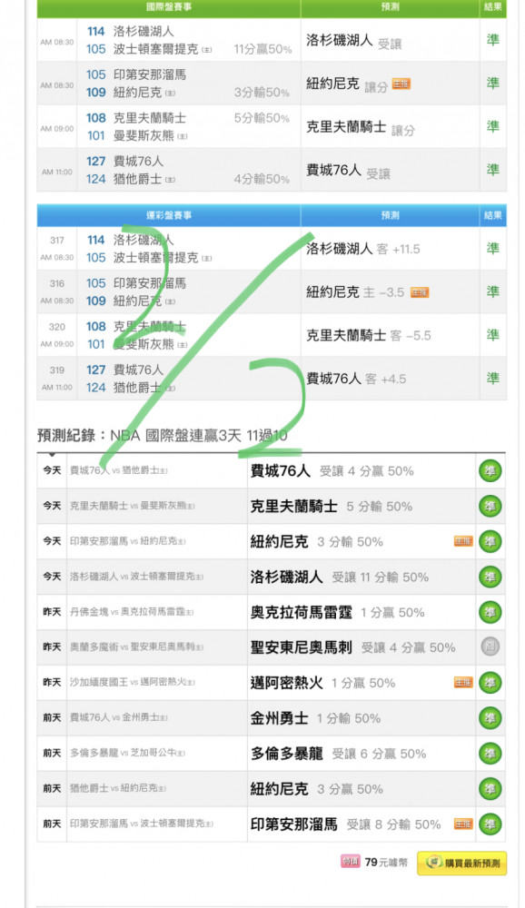Click 11分贏50% in 國際盤 table
525x908 pixels.
(x=262, y=49)
